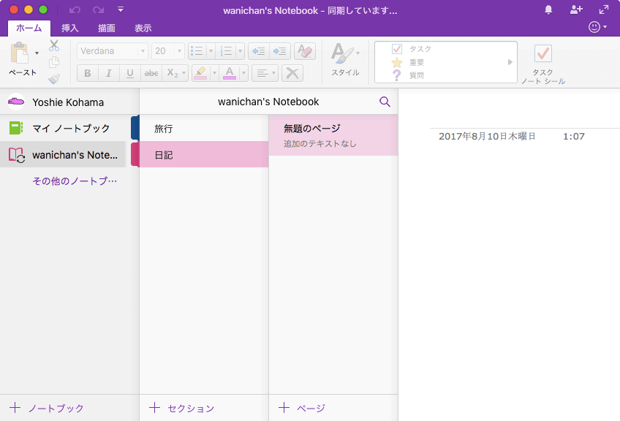
Task: Open the スタイル styles menu
Action: [345, 59]
